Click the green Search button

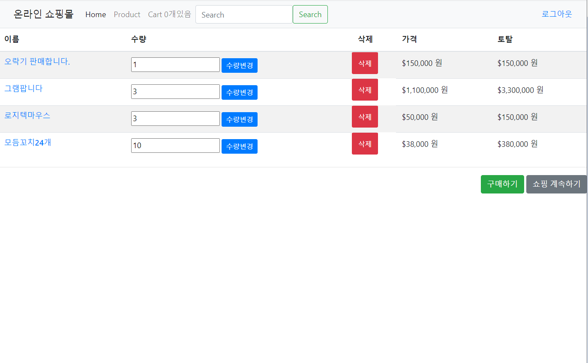pyautogui.click(x=310, y=15)
